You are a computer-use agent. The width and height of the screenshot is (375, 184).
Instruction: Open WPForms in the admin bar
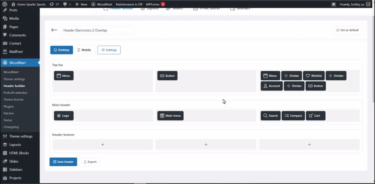(156, 4)
